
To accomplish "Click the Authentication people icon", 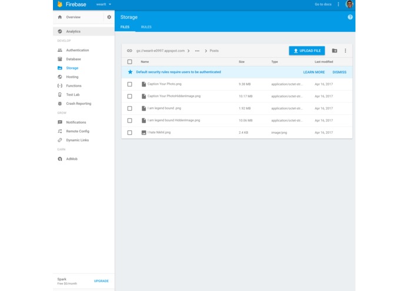I will pyautogui.click(x=60, y=50).
